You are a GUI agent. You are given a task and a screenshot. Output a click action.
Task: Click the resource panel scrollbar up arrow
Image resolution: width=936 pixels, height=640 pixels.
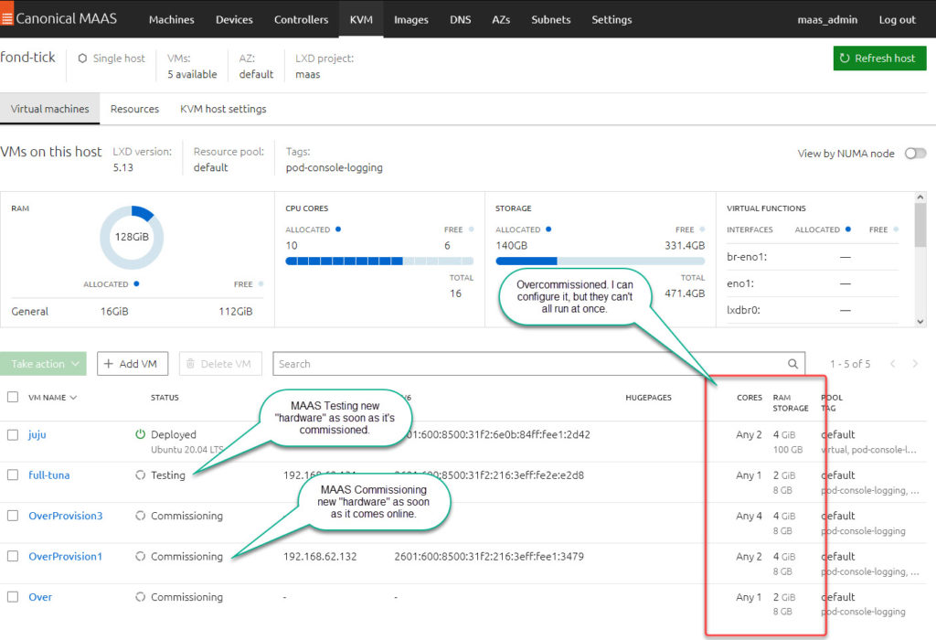click(920, 197)
